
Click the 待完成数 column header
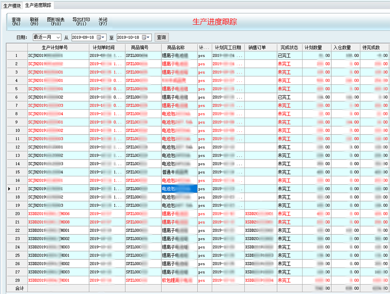(374, 47)
